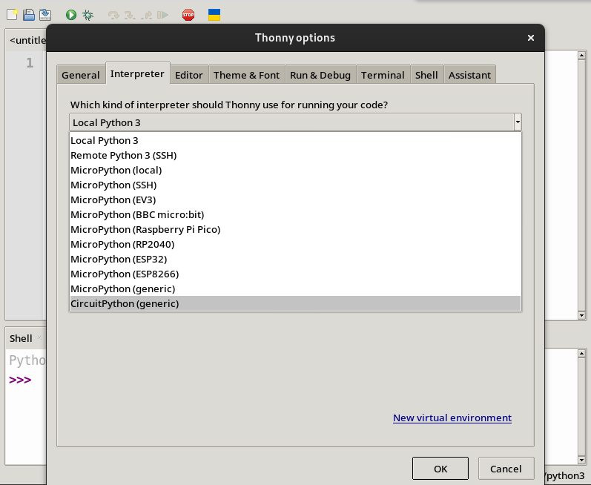This screenshot has height=485, width=591.
Task: Click the shell prompt >>> in main window
Action: pos(20,380)
